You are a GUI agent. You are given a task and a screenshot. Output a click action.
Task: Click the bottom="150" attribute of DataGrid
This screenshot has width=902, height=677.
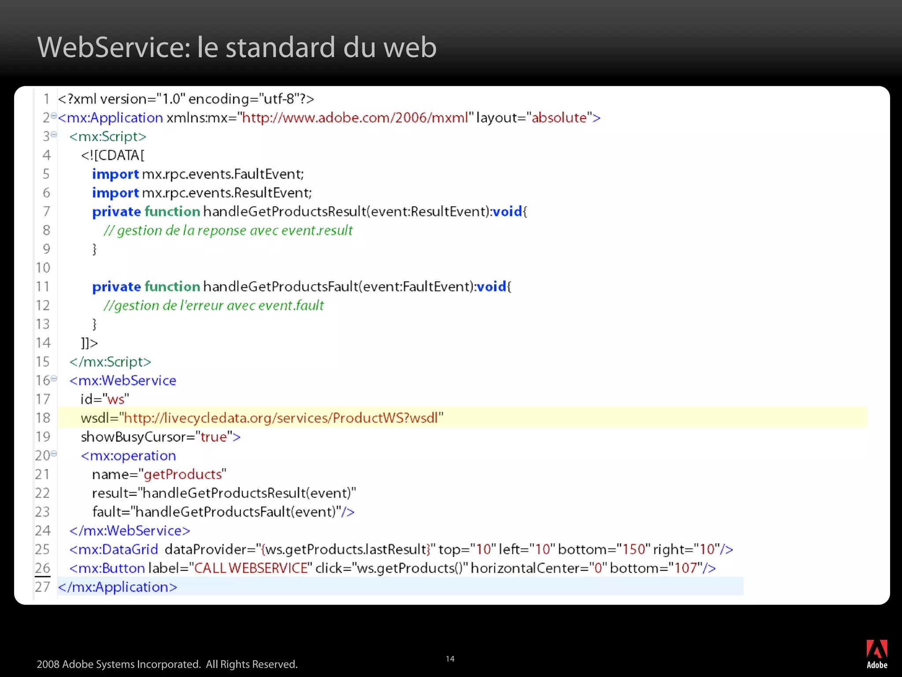[604, 550]
